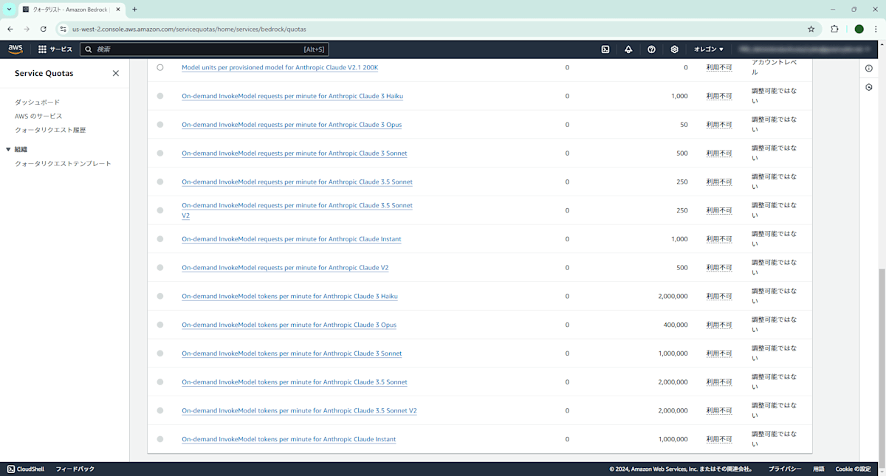886x476 pixels.
Task: Open the AWS settings gear
Action: 674,49
